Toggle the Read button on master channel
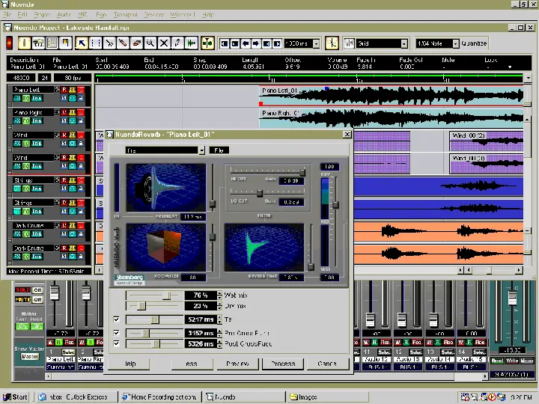 pyautogui.click(x=497, y=361)
